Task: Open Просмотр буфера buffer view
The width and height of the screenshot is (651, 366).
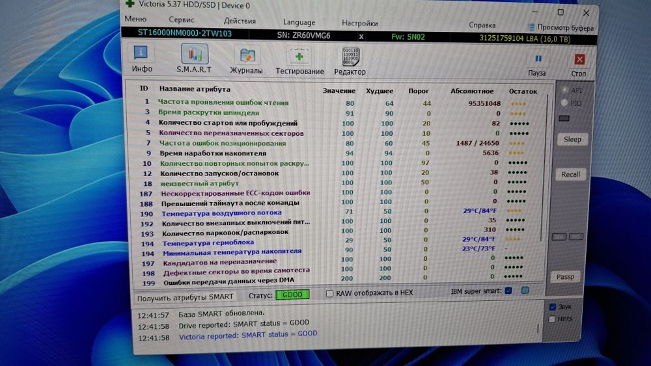Action: [x=561, y=27]
